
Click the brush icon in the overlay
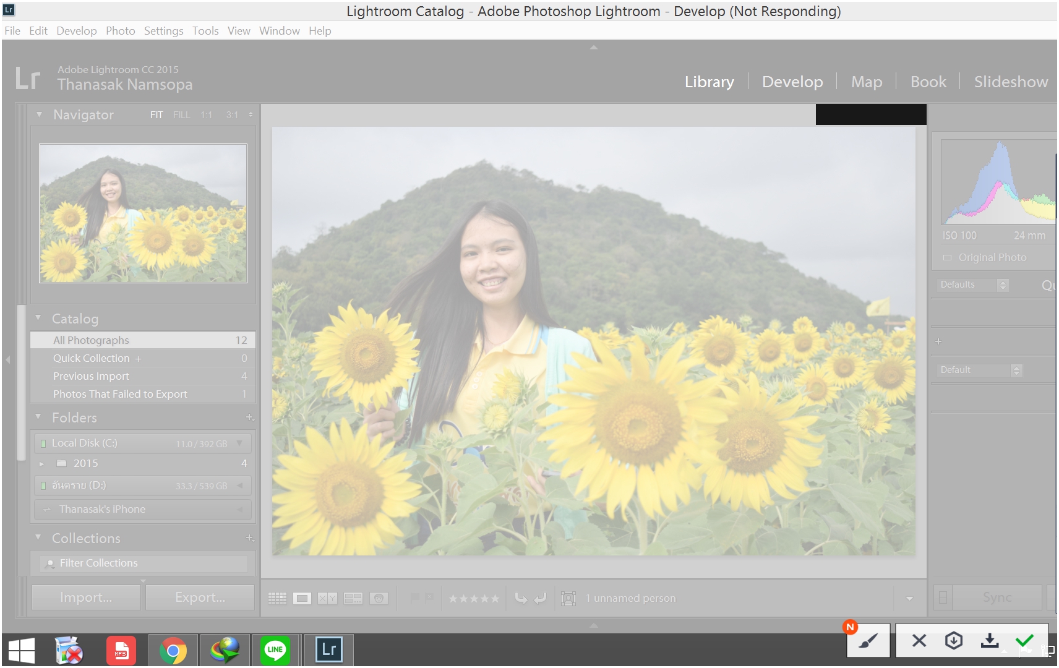point(868,641)
